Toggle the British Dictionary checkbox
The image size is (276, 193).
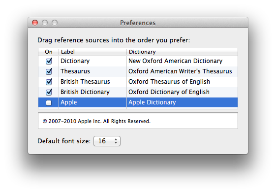49,92
